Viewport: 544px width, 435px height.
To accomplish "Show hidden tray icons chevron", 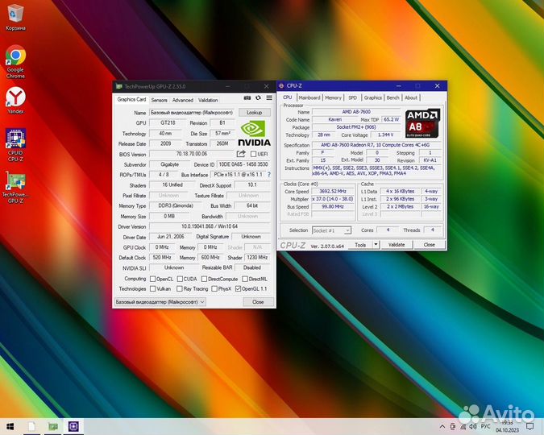I will point(442,426).
